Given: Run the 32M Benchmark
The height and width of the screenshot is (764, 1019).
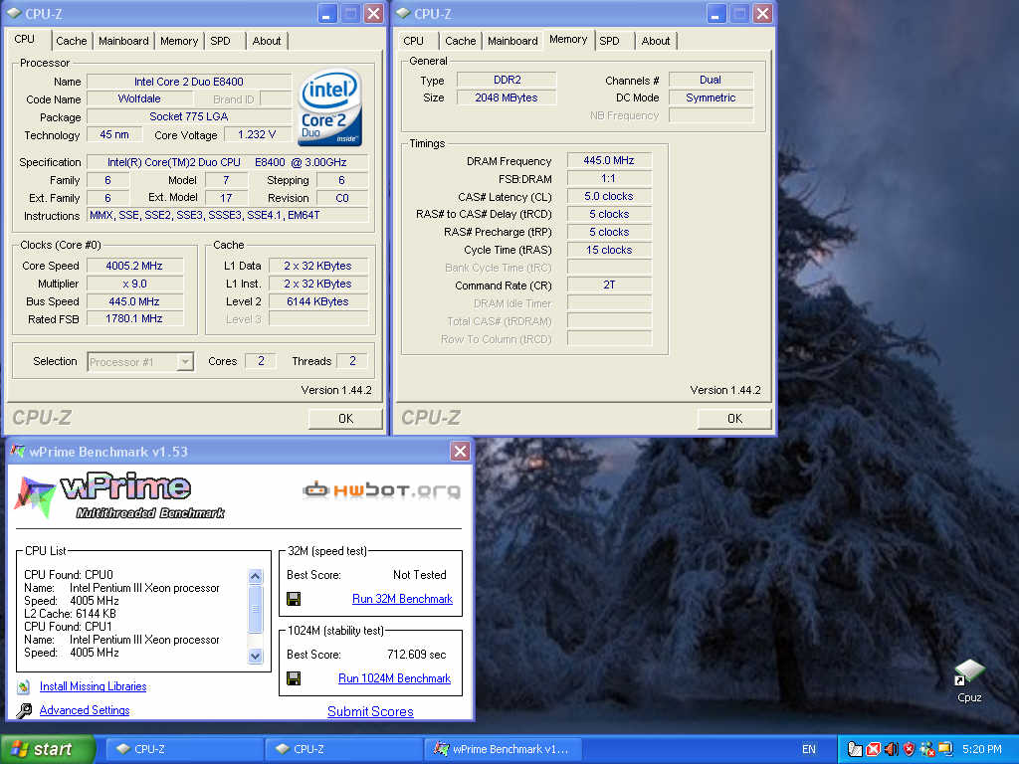Looking at the screenshot, I should [402, 599].
